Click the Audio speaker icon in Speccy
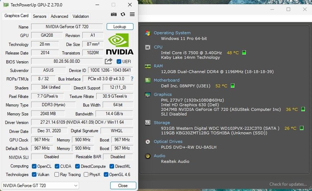 point(148,156)
